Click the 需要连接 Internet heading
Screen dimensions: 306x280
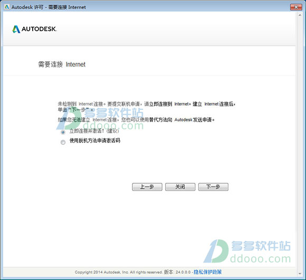click(62, 64)
